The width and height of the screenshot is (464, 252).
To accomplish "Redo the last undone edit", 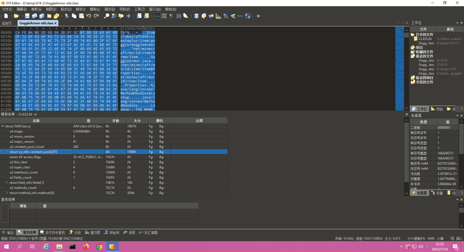I will (x=96, y=16).
